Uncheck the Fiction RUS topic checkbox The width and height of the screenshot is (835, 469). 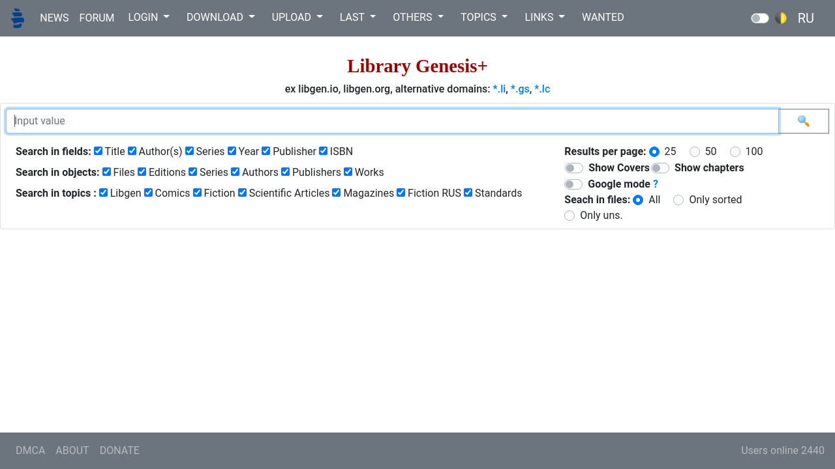[401, 193]
